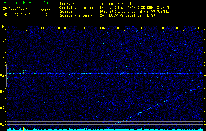This screenshot has height=131, width=206.
Task: Click the meteor count value 2
Action: [x=47, y=15]
